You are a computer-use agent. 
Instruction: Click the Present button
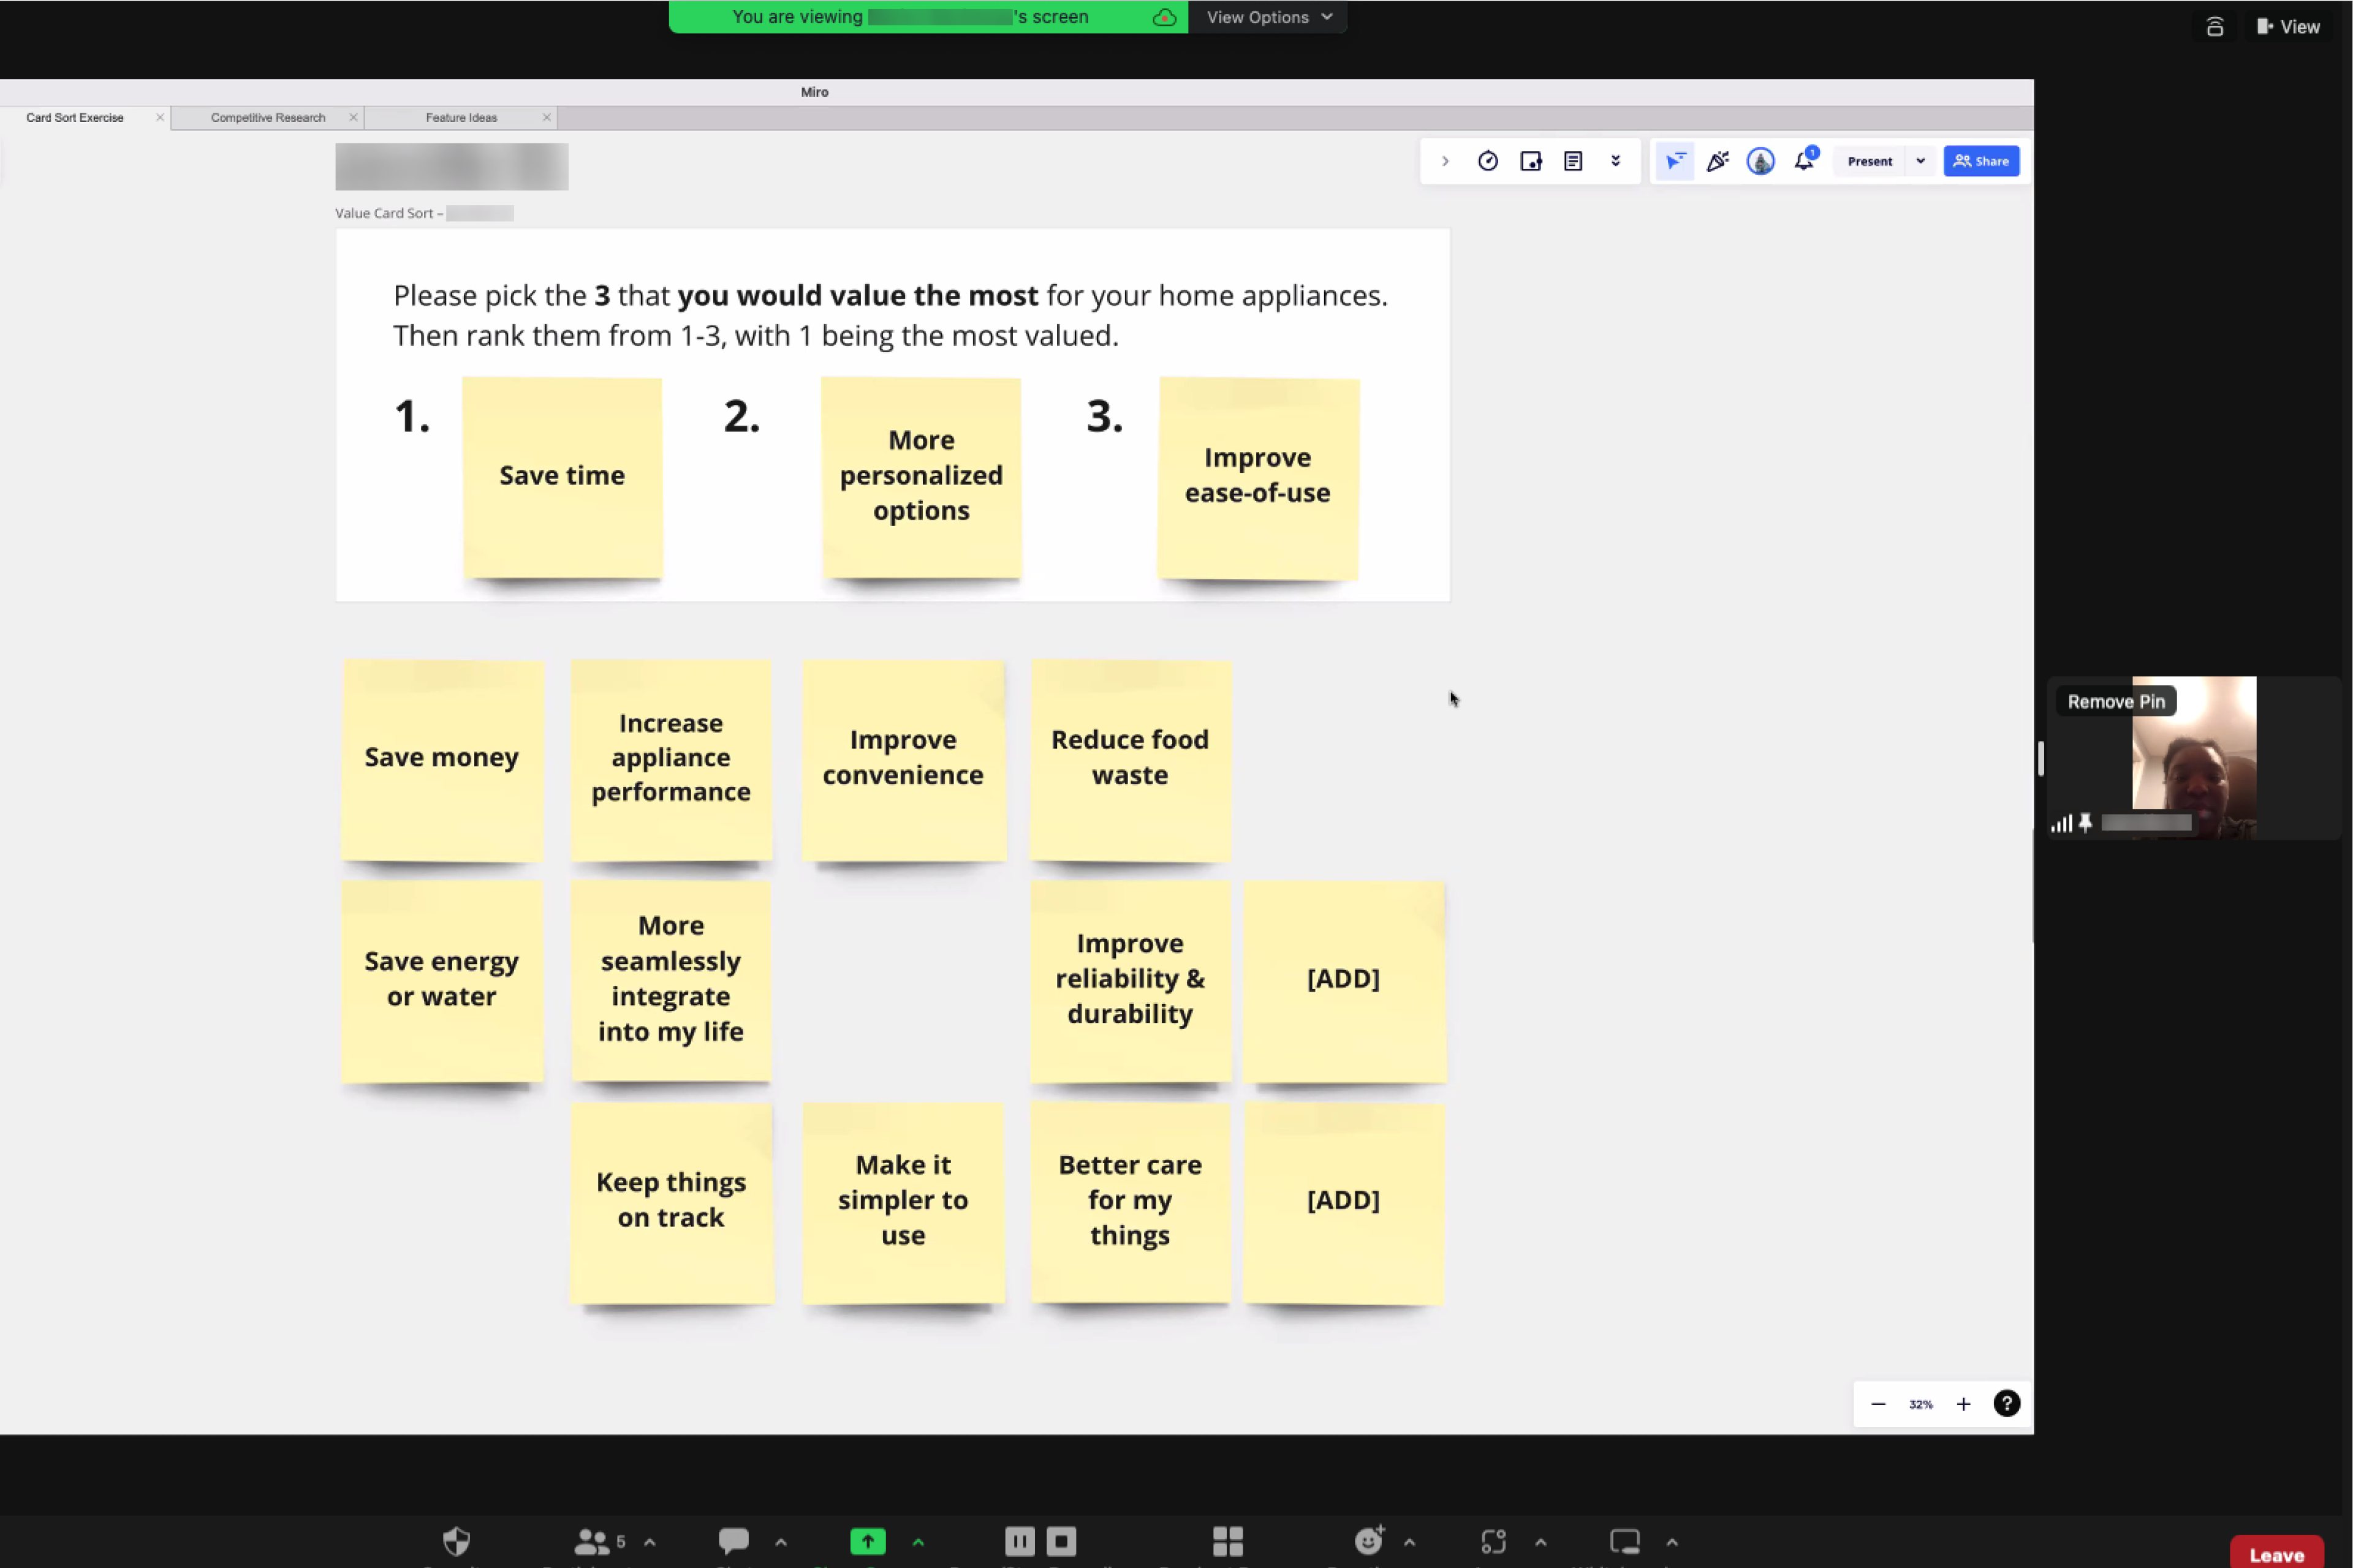(x=1870, y=161)
